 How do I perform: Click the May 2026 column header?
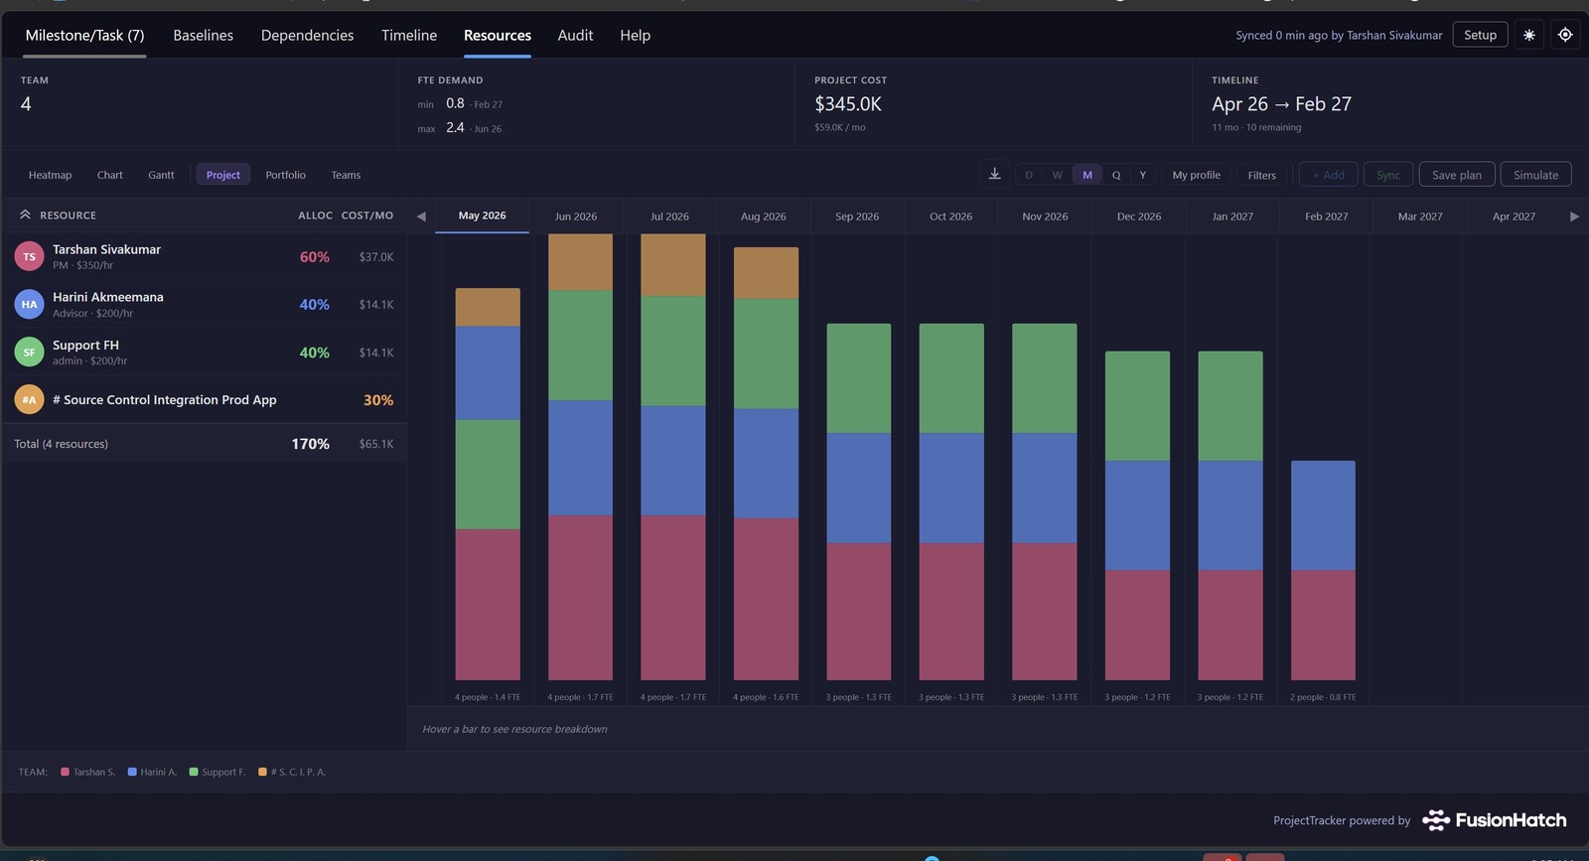(x=482, y=215)
